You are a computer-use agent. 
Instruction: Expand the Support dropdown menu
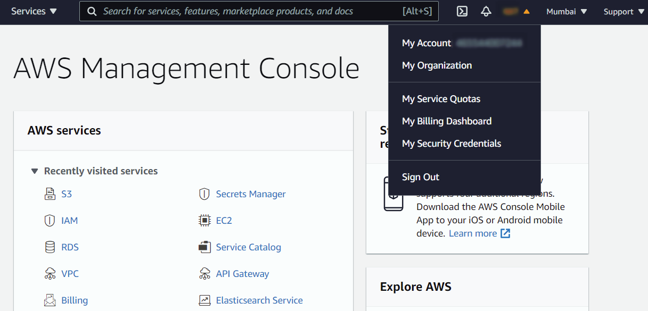[623, 11]
